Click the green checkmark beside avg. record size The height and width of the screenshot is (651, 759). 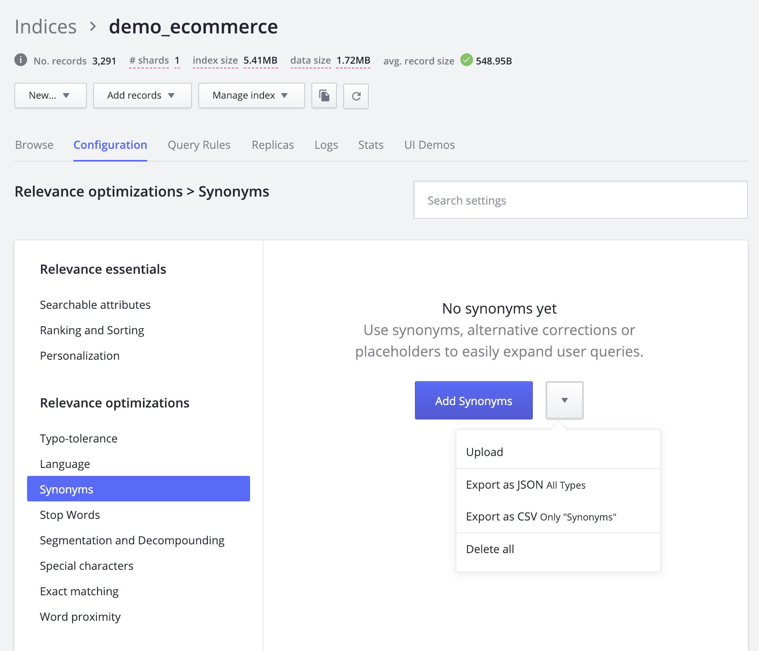click(467, 60)
